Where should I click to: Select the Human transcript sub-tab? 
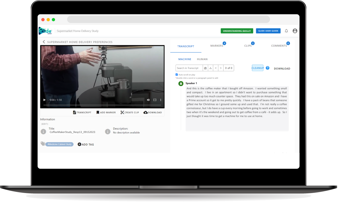[x=202, y=59]
